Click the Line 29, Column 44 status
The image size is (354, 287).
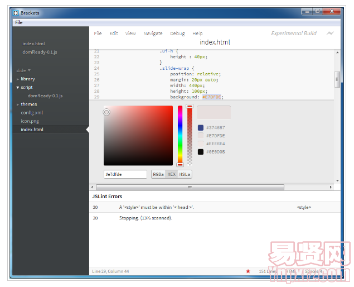click(110, 271)
